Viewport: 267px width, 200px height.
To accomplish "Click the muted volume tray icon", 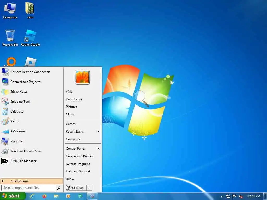I will pos(241,196).
